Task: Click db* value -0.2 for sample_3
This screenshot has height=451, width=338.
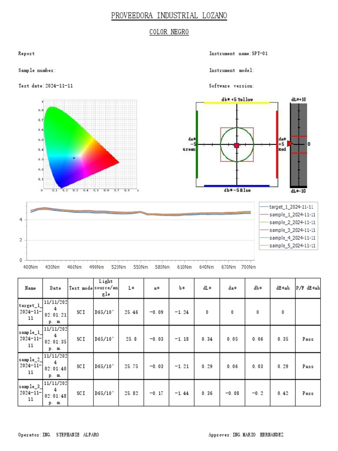Action: [257, 393]
